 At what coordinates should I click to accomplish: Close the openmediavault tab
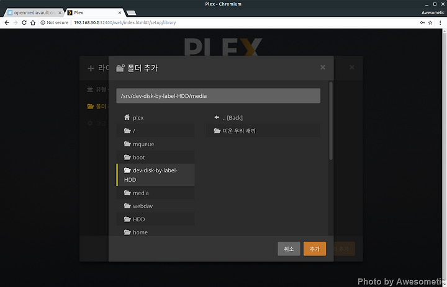click(x=60, y=12)
